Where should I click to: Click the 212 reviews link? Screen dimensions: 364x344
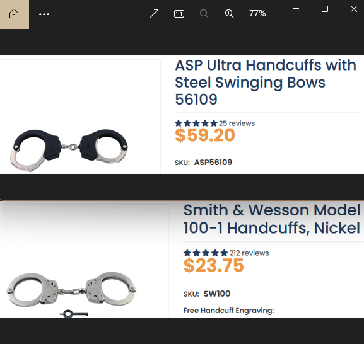point(249,253)
